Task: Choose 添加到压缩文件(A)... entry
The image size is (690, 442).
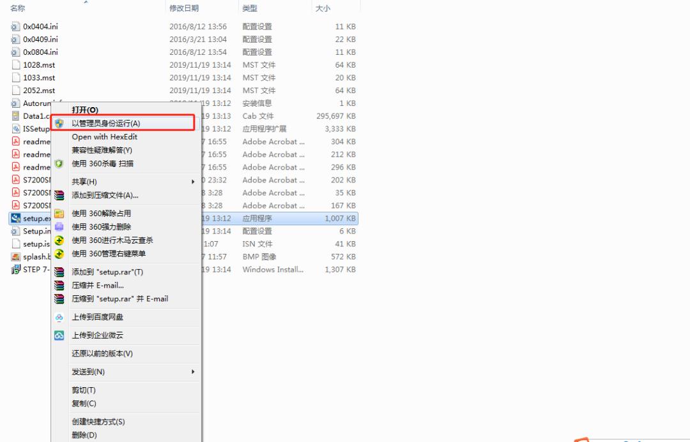Action: (105, 196)
